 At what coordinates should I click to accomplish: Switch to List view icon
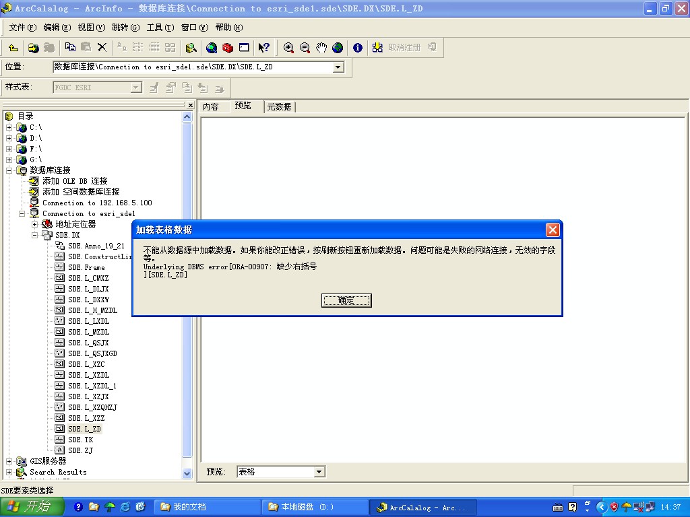coord(137,48)
